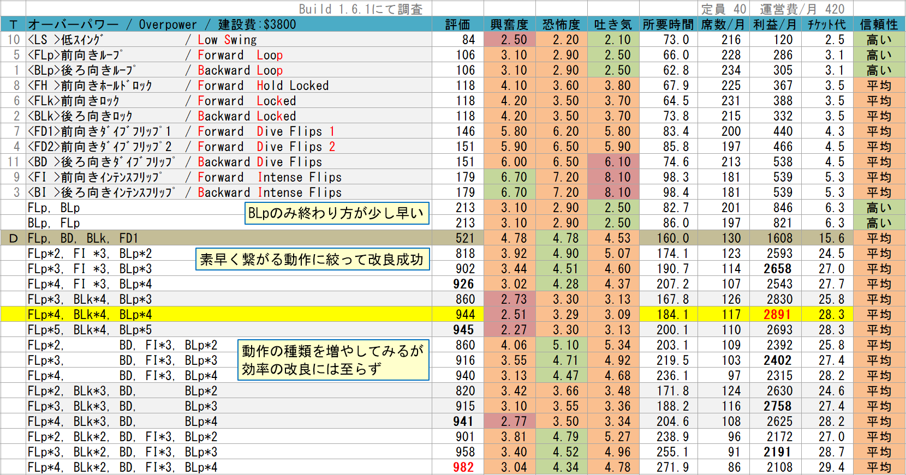Click the 評価 column header

tap(457, 25)
